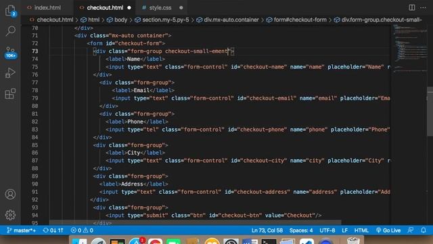The height and width of the screenshot is (244, 433).
Task: Click "checkout-name" id value on line 75
Action: [263, 67]
